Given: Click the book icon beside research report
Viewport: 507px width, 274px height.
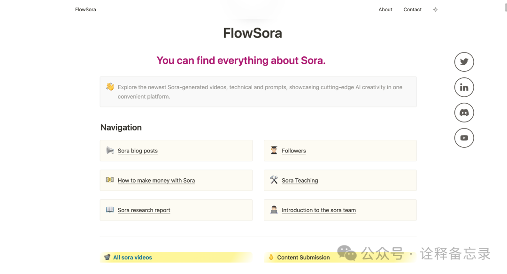Looking at the screenshot, I should coord(110,210).
